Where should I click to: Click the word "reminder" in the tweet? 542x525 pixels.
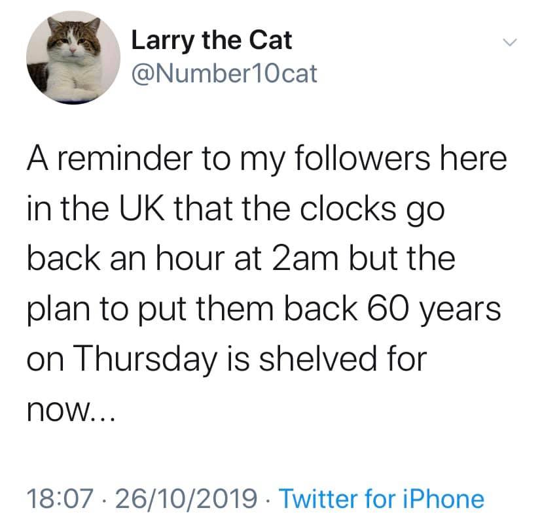(x=130, y=161)
